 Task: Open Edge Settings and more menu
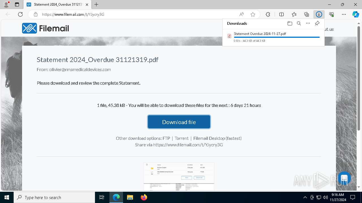(x=344, y=14)
